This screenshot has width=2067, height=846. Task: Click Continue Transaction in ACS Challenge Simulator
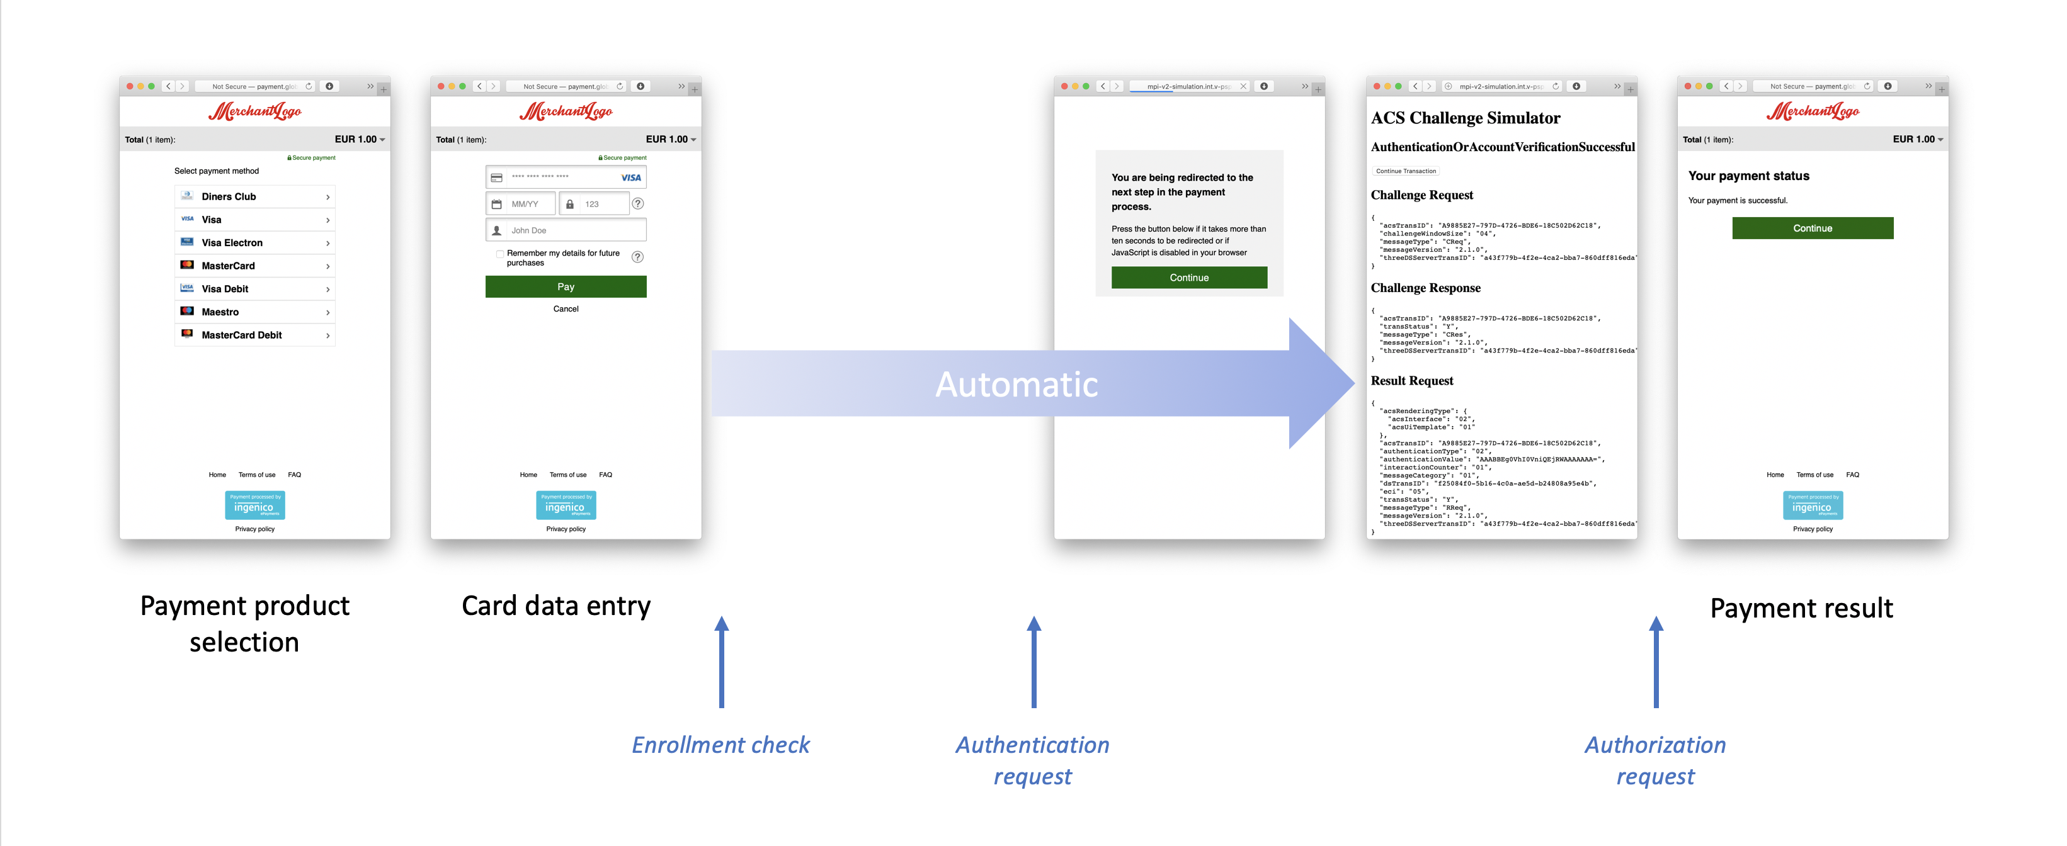click(x=1406, y=171)
